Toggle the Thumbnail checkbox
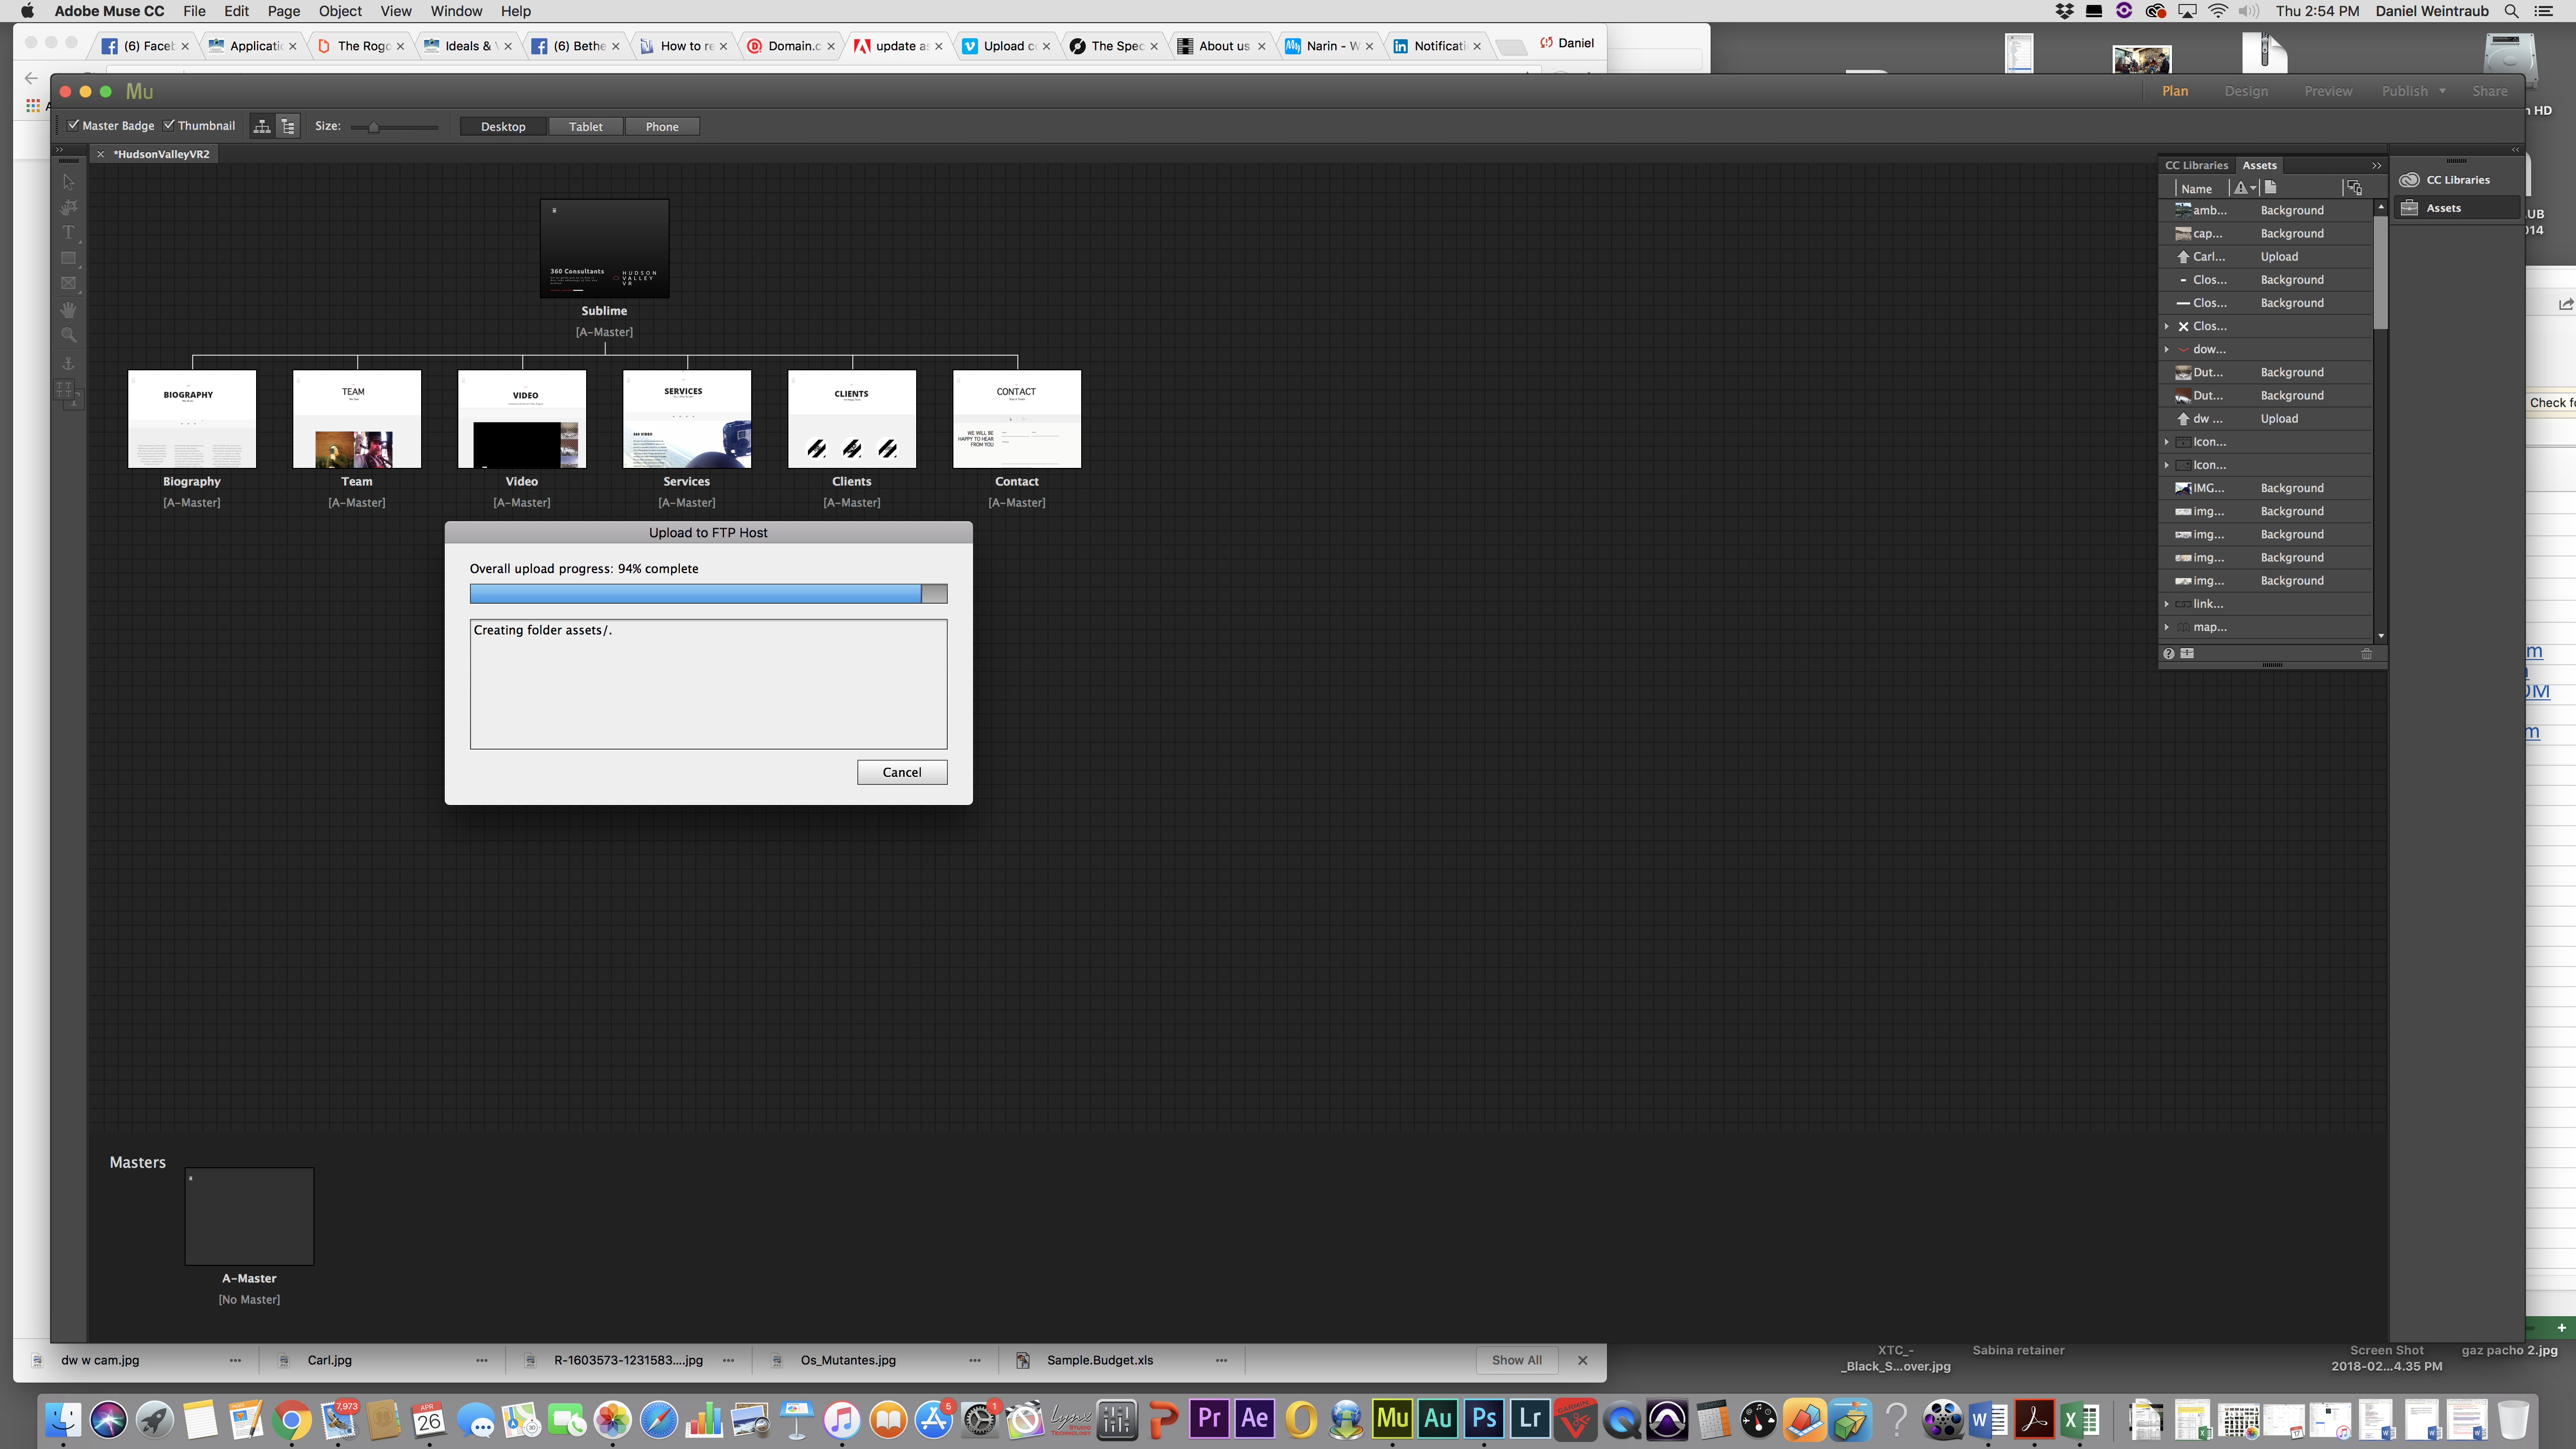The image size is (2576, 1449). coord(169,125)
